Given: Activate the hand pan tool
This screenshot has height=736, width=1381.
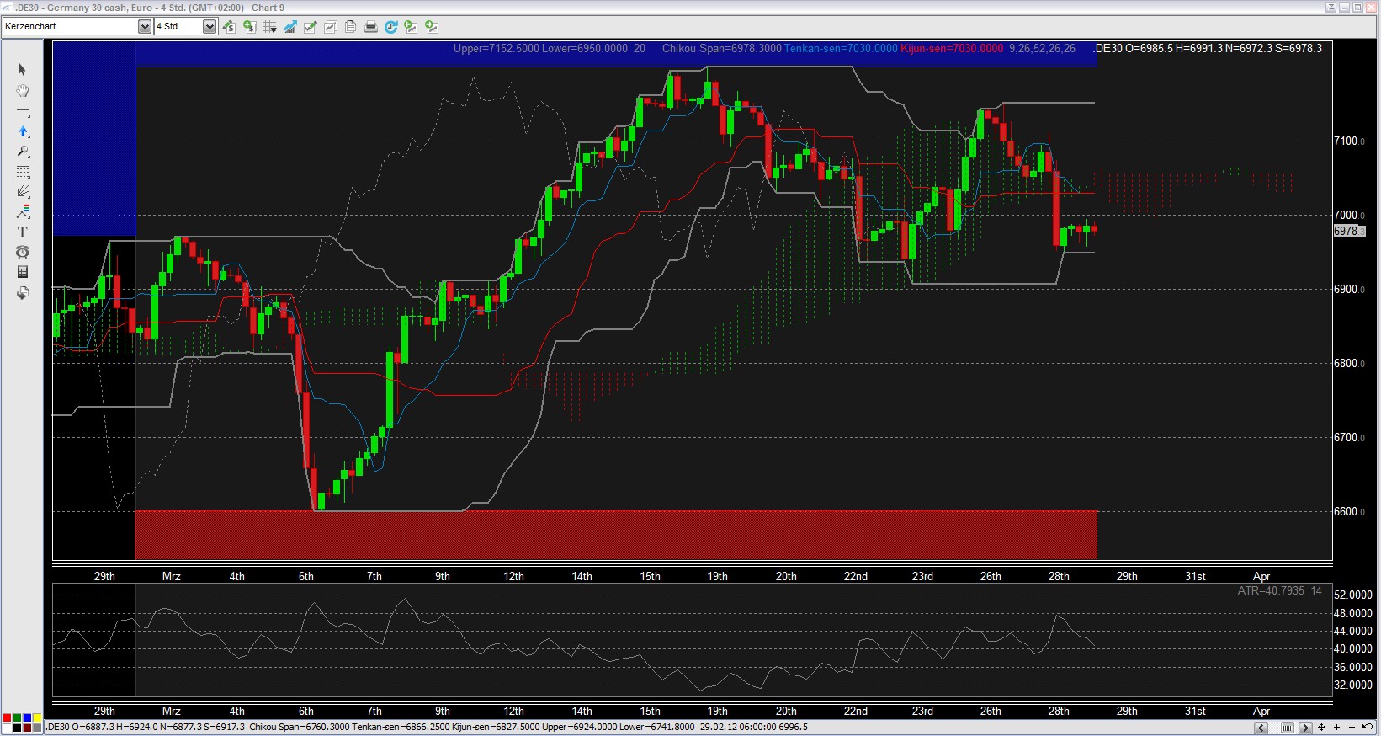Looking at the screenshot, I should 23,90.
